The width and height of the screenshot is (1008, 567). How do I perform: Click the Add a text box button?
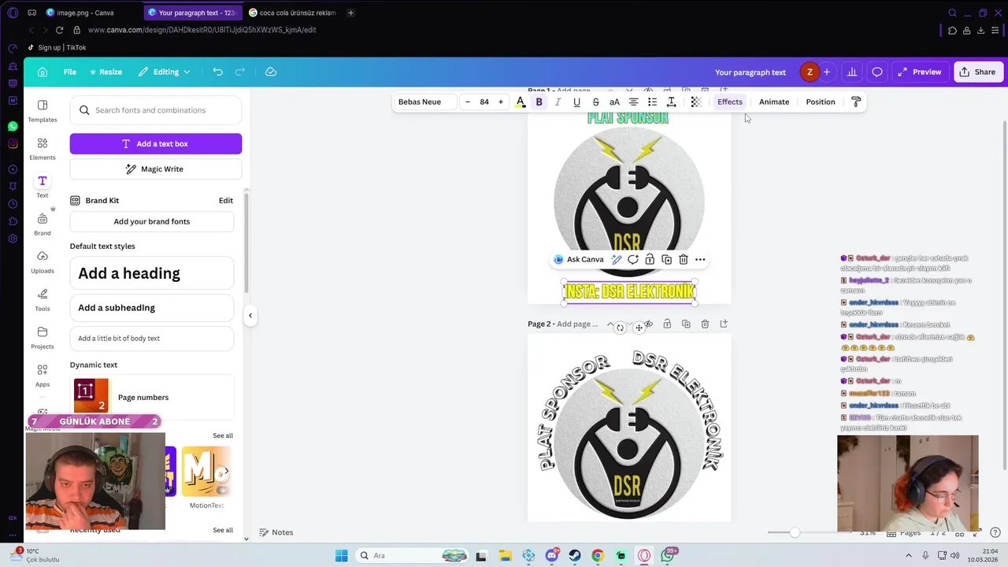coord(156,143)
